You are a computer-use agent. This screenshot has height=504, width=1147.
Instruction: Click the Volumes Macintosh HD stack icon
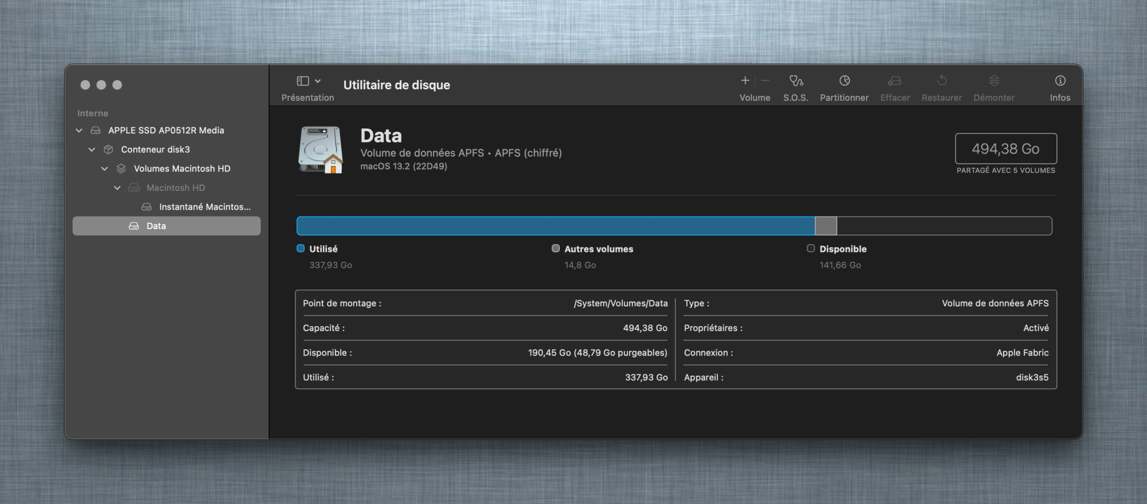(x=121, y=169)
